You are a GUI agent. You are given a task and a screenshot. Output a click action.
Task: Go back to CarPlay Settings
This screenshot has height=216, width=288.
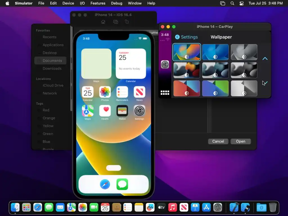[x=186, y=37]
